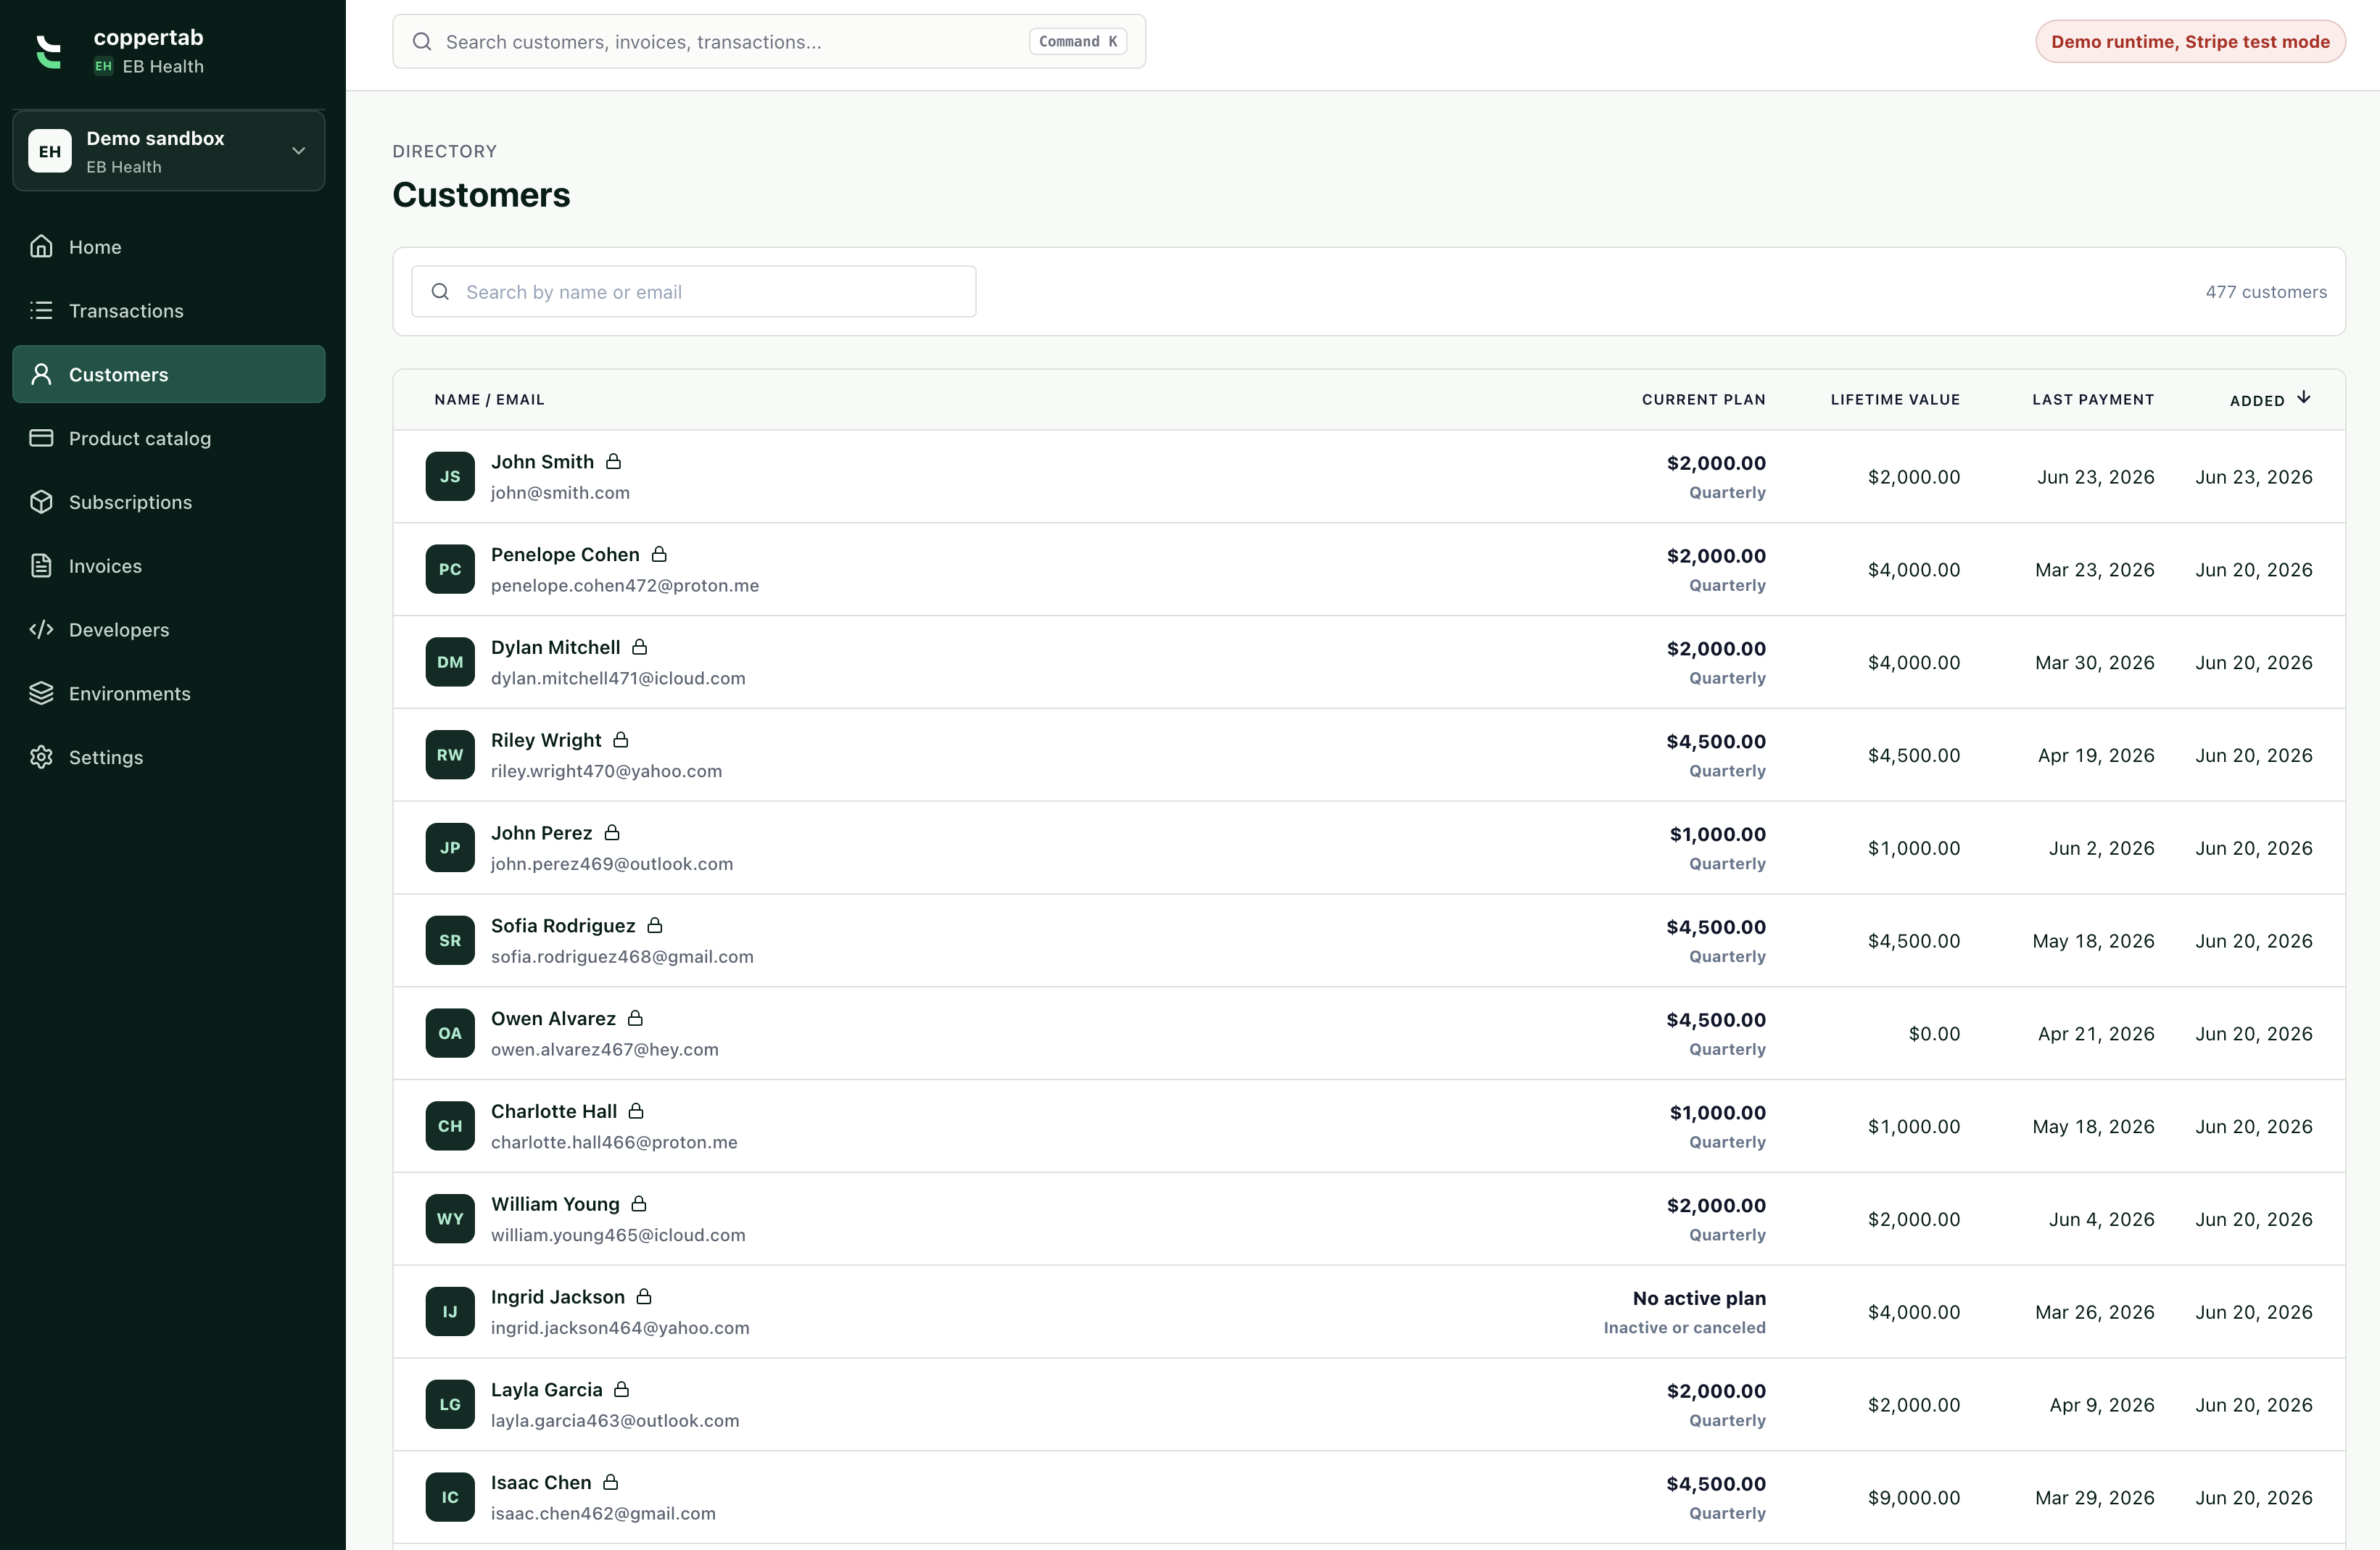The height and width of the screenshot is (1550, 2380).
Task: Click the Demo runtime, Stripe test mode badge
Action: tap(2190, 41)
